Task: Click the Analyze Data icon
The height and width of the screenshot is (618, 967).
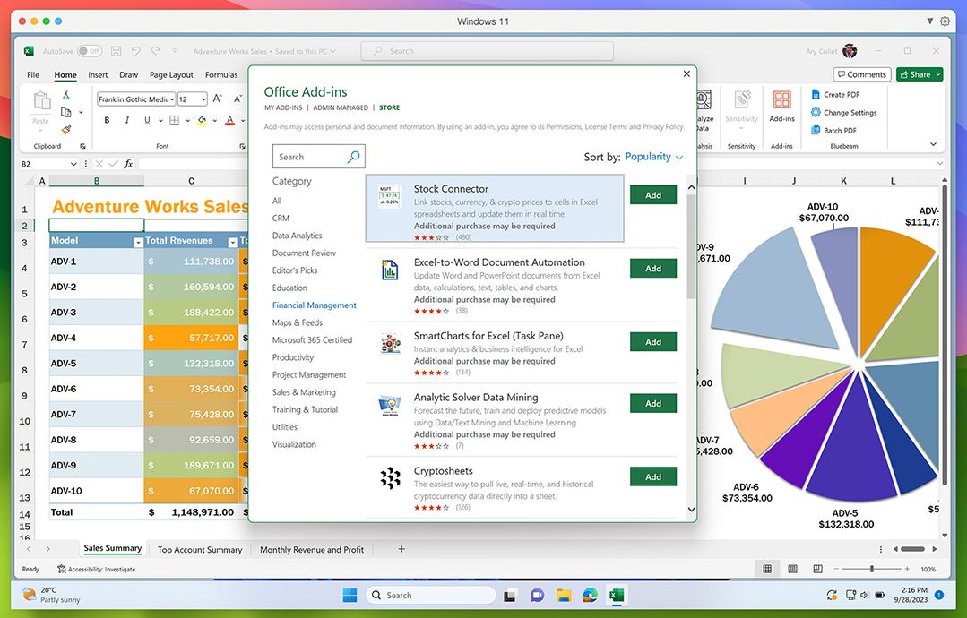Action: [704, 100]
